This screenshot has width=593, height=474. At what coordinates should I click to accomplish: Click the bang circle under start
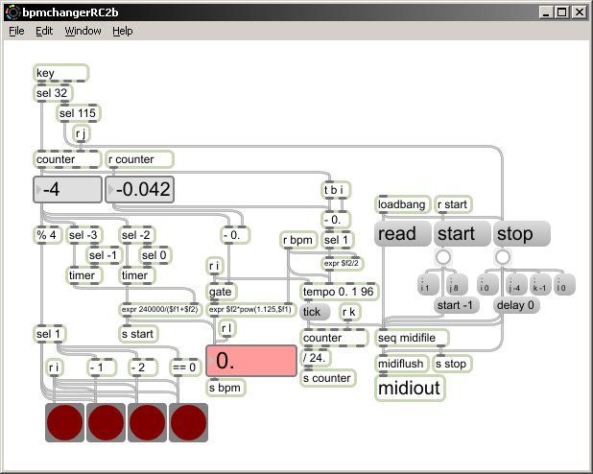point(443,257)
